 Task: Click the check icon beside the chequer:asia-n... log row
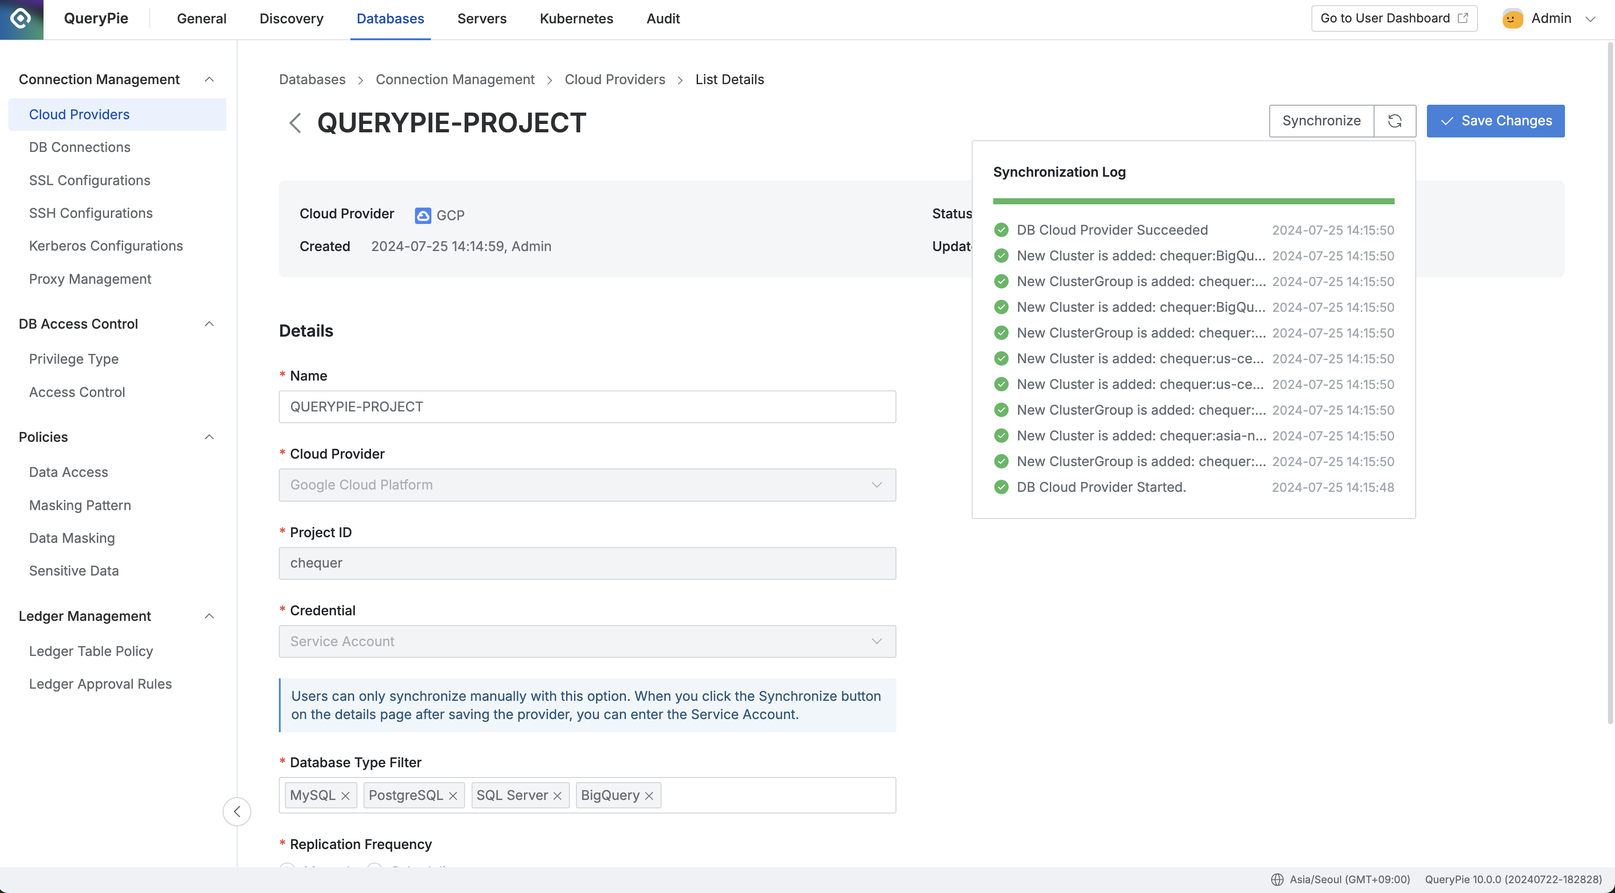point(1001,436)
